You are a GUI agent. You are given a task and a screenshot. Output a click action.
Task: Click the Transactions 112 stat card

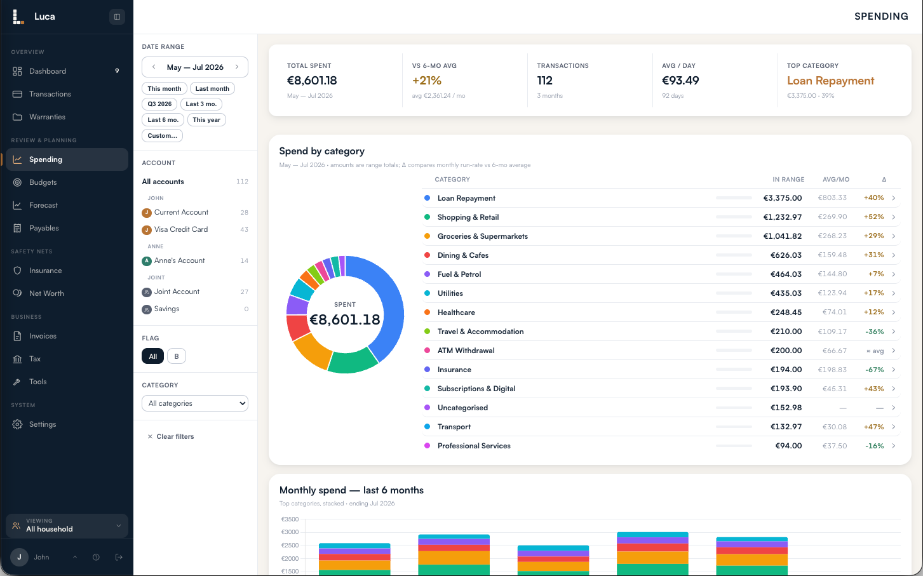[x=590, y=81]
